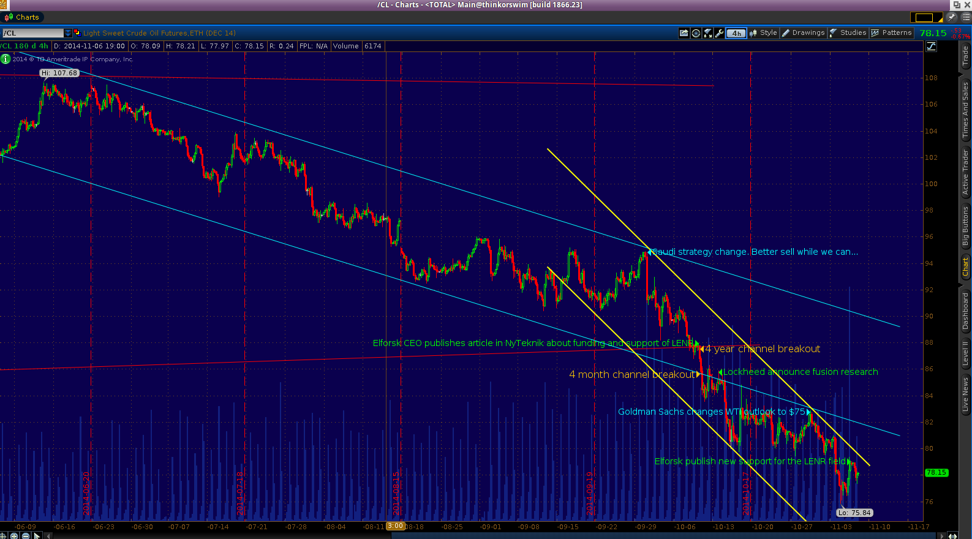This screenshot has height=539, width=972.
Task: Open the Patterns menu
Action: 892,33
